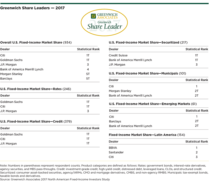209x184 pixels.
Task: Click 'Morgan Stanley' in the Municipals table
Action: click(120, 91)
